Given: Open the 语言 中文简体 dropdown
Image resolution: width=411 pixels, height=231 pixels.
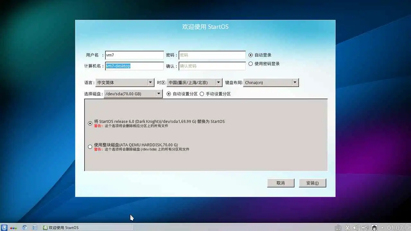Looking at the screenshot, I should point(125,82).
